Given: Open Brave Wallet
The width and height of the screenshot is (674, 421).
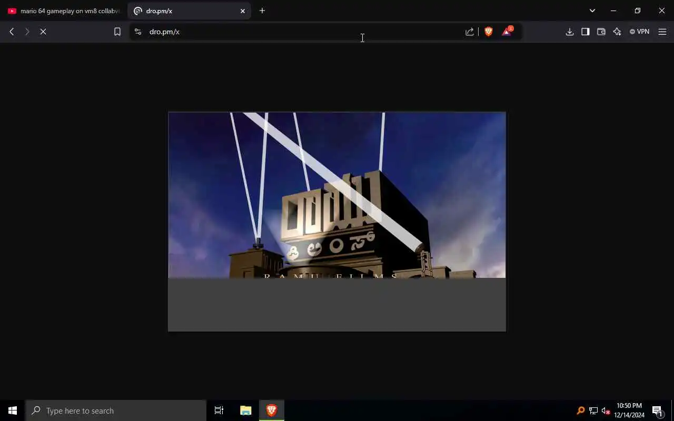Looking at the screenshot, I should [601, 32].
